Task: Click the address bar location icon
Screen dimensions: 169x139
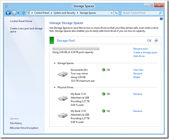Action: pyautogui.click(x=28, y=13)
